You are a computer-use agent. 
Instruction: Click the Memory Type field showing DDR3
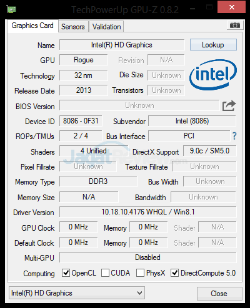pos(98,181)
